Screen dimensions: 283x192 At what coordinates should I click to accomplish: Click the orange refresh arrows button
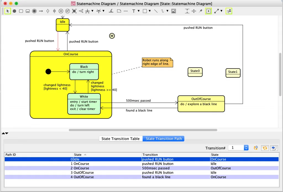coord(265,148)
